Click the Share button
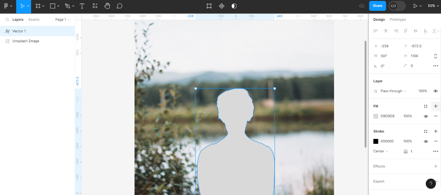 tap(377, 6)
